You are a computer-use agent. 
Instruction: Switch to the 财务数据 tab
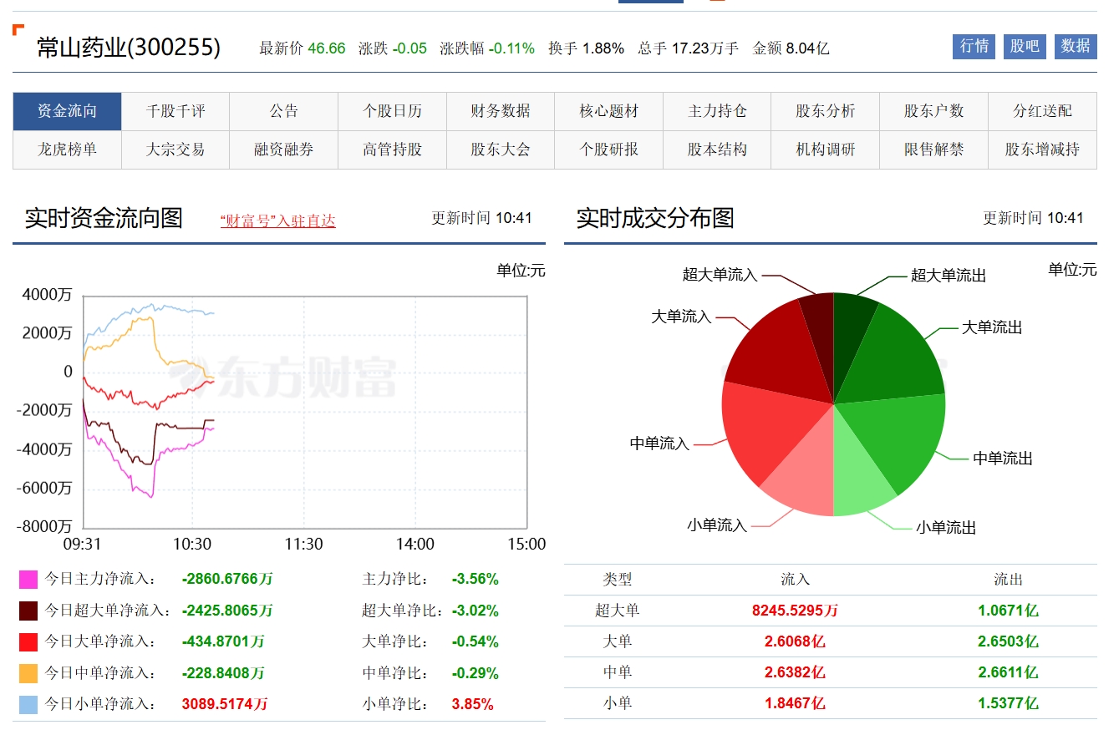[x=501, y=111]
